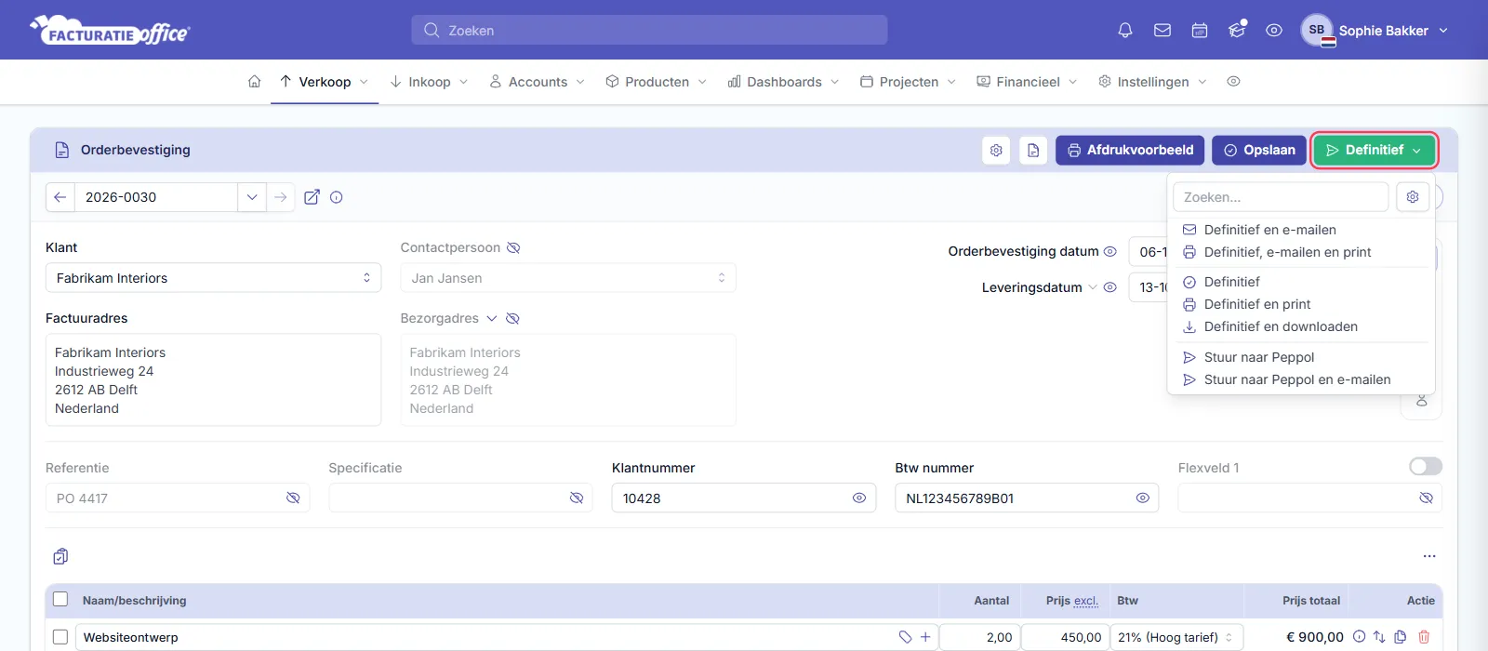Image resolution: width=1488 pixels, height=651 pixels.
Task: Expand the Bezorgadres chevron
Action: click(x=492, y=318)
